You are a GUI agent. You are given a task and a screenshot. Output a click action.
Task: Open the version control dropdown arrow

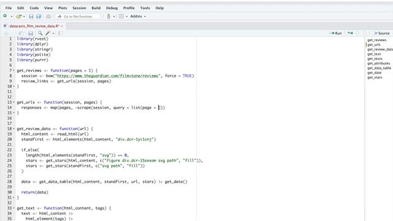coord(114,17)
